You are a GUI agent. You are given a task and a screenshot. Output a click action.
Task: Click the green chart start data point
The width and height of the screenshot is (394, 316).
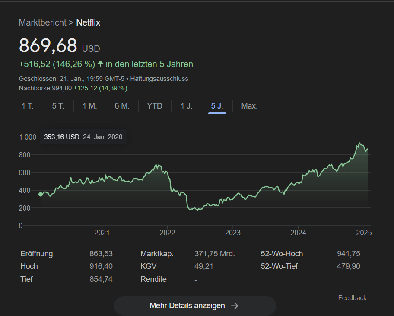click(41, 194)
